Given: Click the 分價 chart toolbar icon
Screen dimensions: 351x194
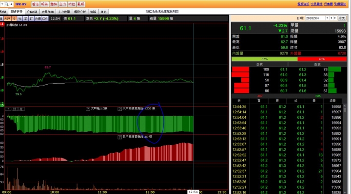Looking at the screenshot, I should coord(38,18).
